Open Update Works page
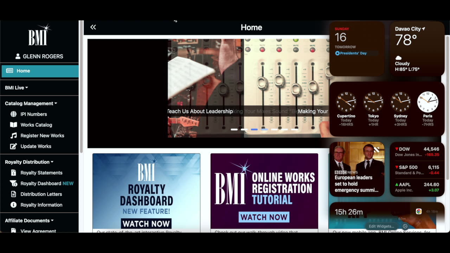This screenshot has width=450, height=253. pos(36,146)
